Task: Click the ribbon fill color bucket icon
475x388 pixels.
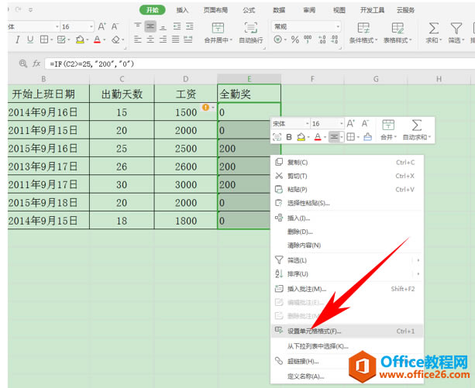Action: [80, 39]
